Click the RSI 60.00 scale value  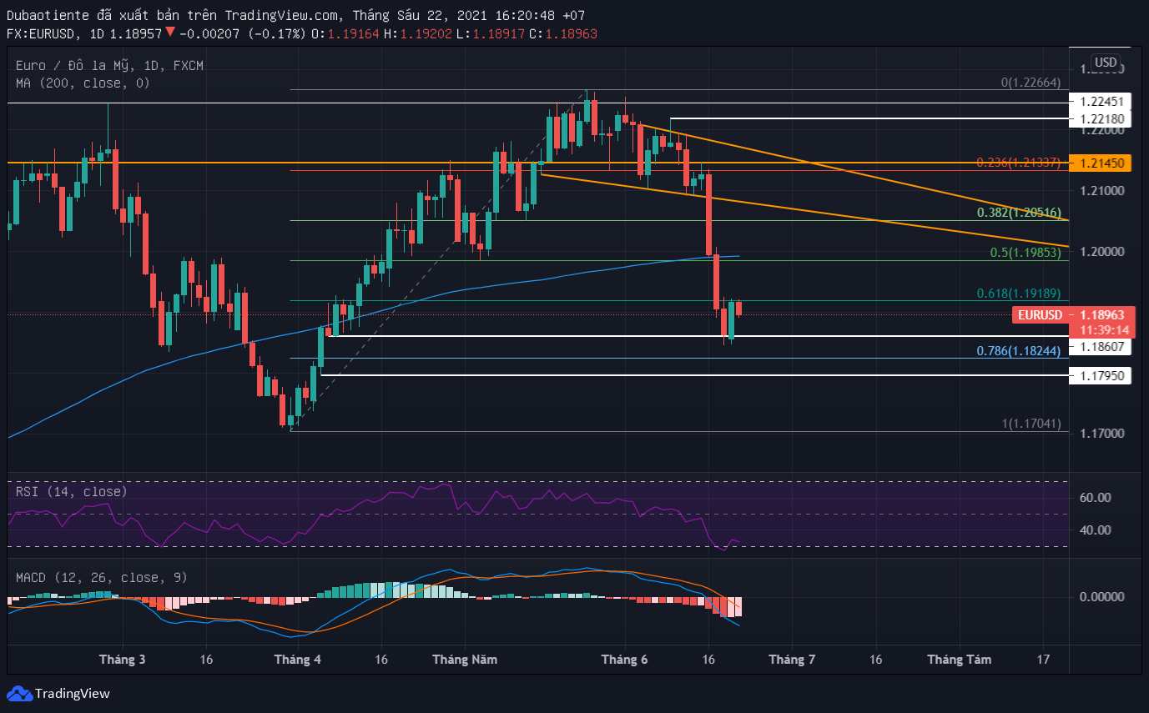pos(1097,498)
